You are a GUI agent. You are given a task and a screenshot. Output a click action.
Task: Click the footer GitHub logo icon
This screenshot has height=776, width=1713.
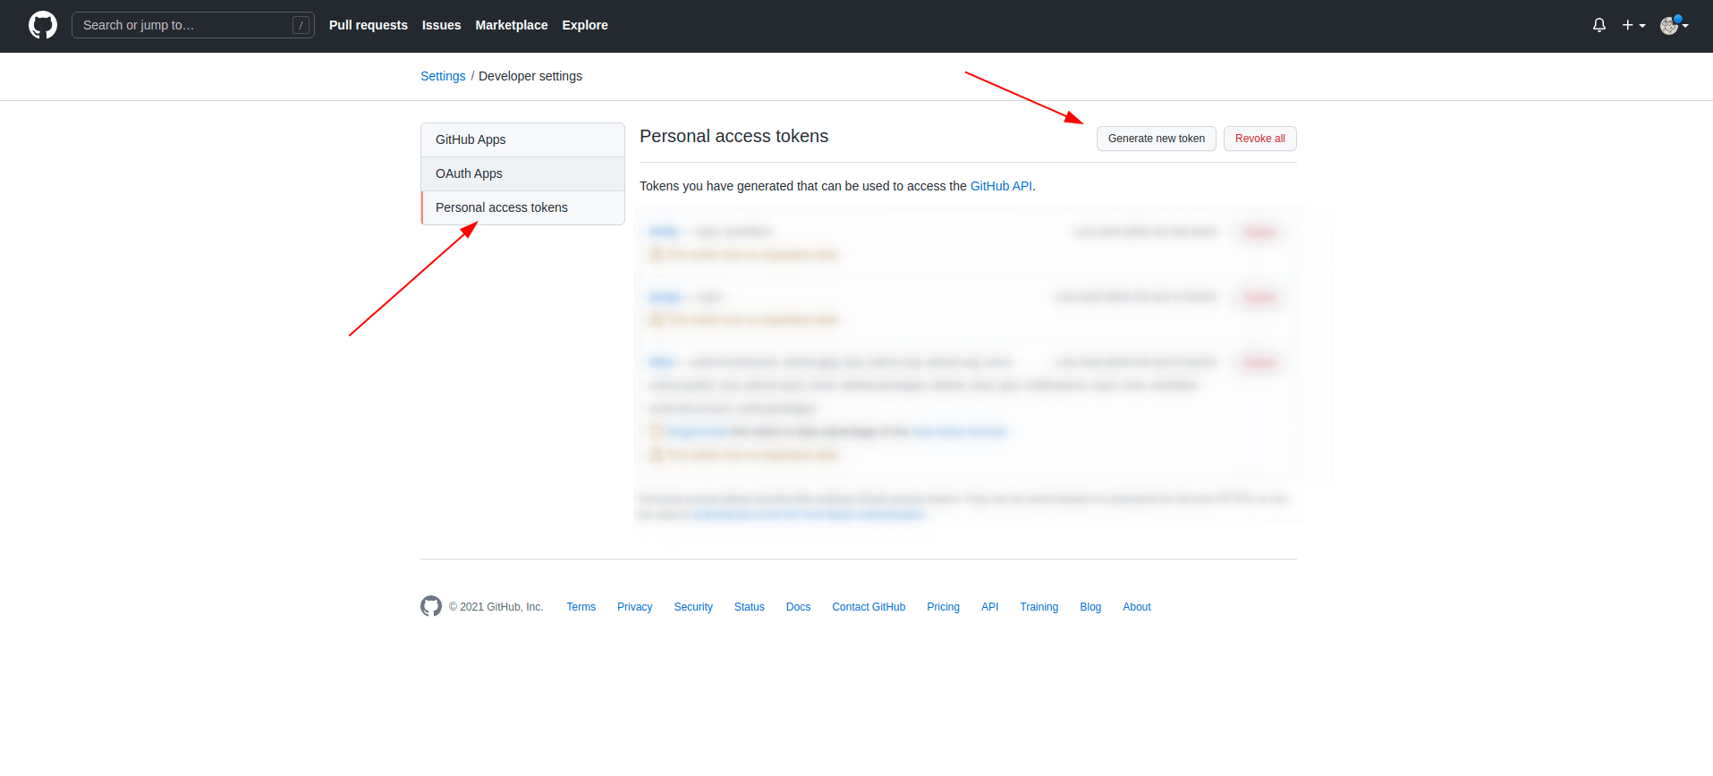tap(431, 606)
